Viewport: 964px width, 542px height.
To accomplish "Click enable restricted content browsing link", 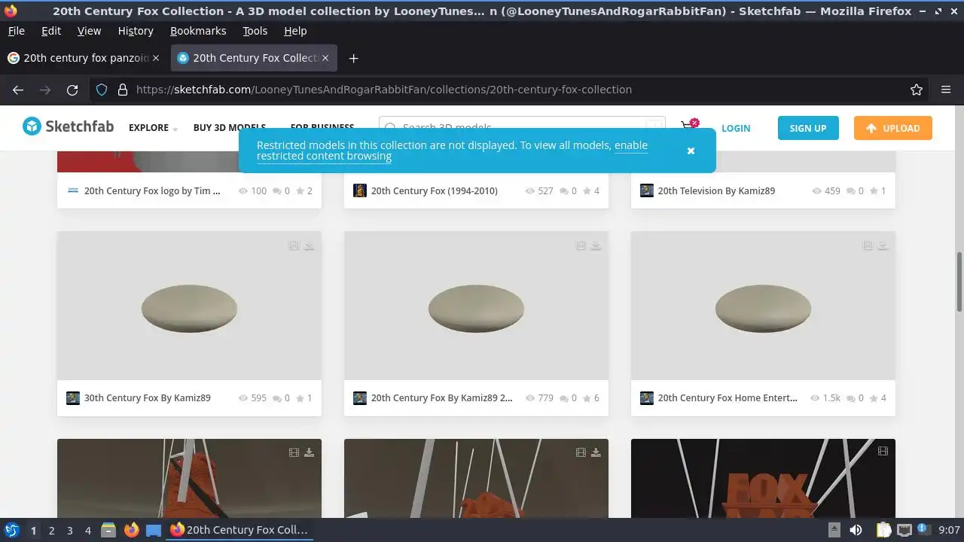I will click(x=452, y=151).
